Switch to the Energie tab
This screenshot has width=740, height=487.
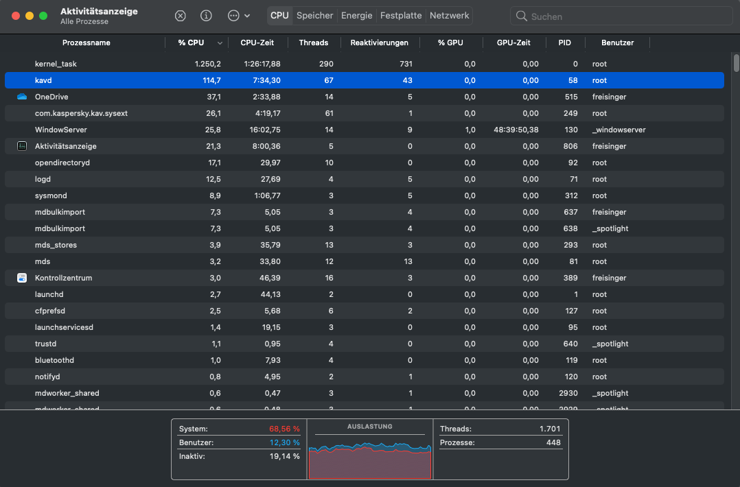[357, 16]
